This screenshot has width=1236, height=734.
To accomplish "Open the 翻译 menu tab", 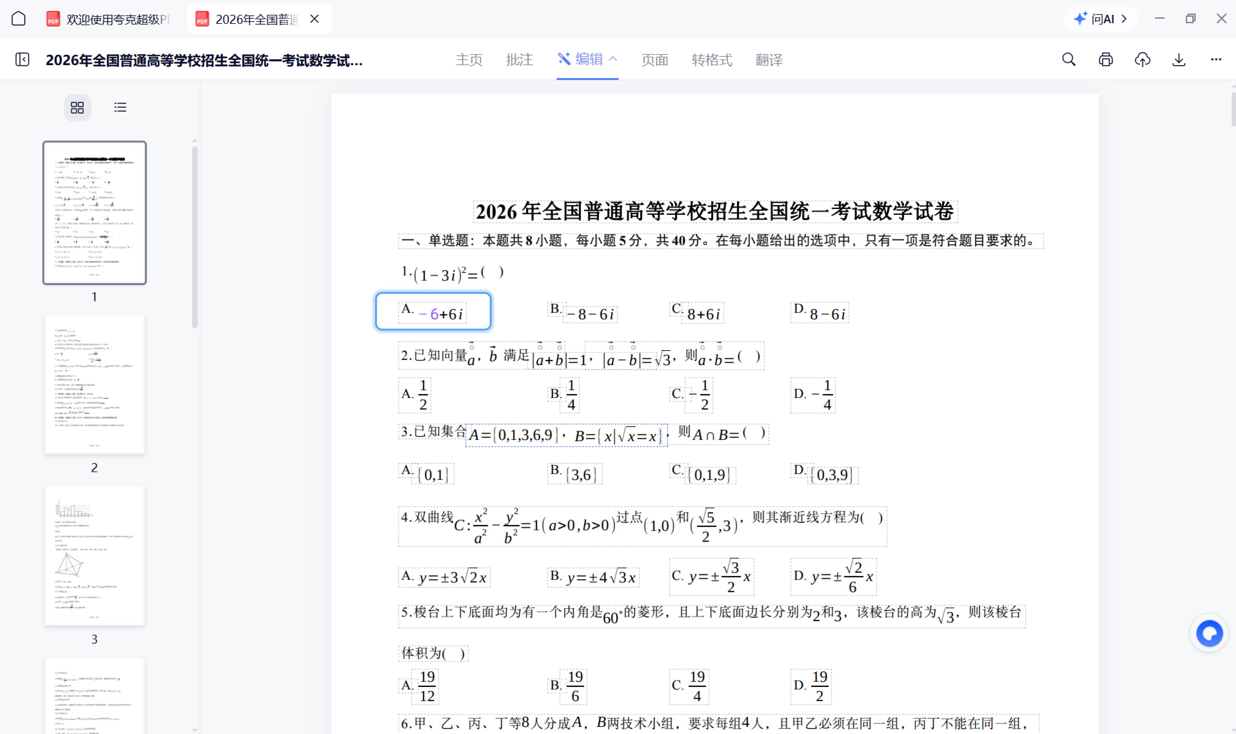I will coord(769,59).
